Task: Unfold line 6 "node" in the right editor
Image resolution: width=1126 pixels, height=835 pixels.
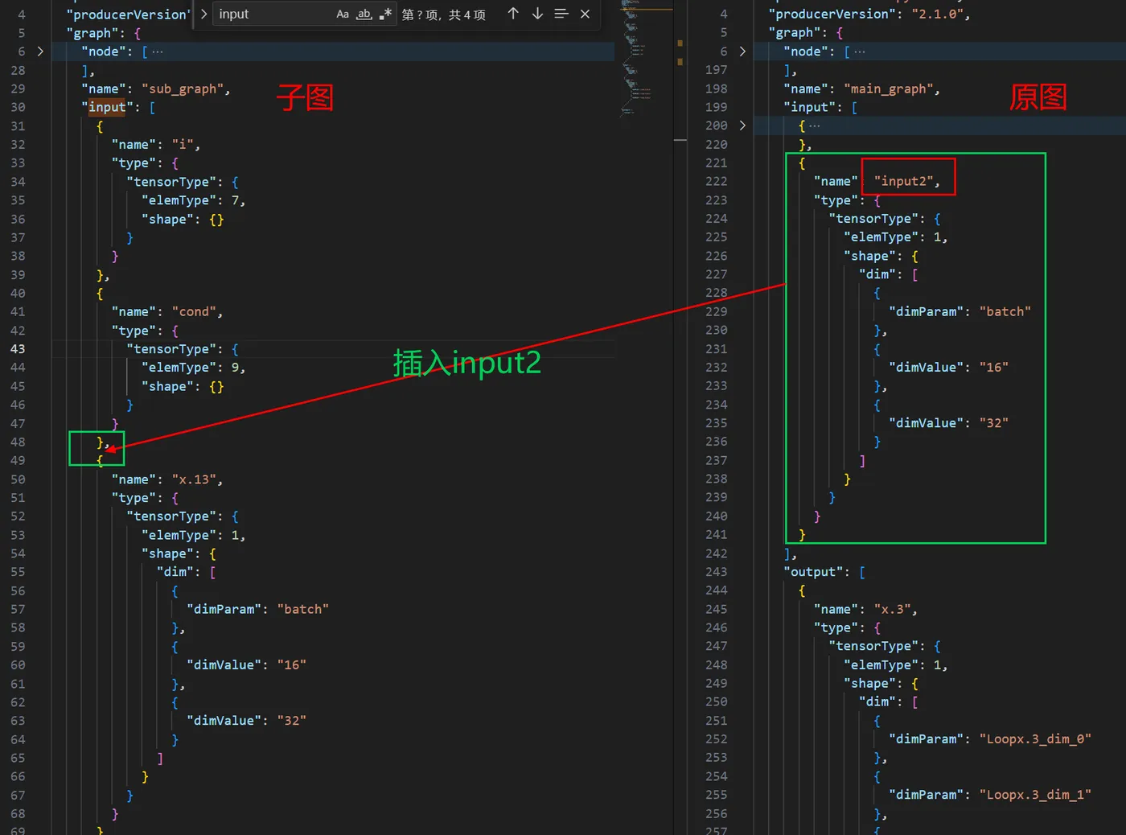Action: click(742, 51)
